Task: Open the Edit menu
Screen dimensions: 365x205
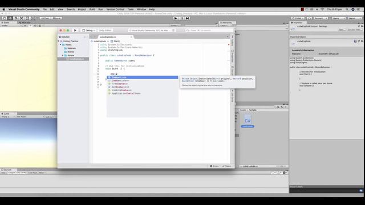Action: pos(52,9)
